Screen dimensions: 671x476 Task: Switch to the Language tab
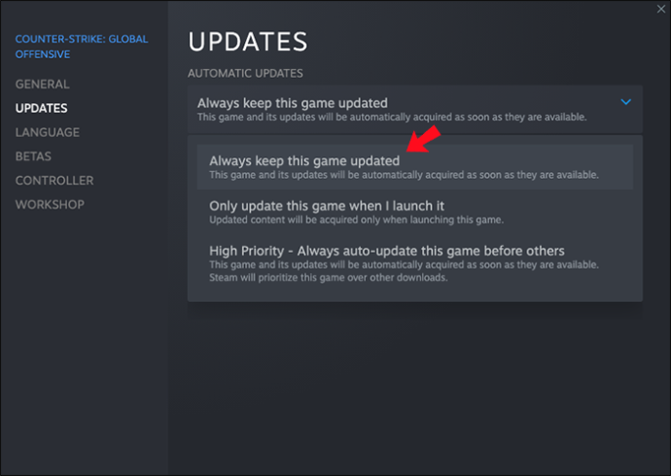(x=48, y=132)
